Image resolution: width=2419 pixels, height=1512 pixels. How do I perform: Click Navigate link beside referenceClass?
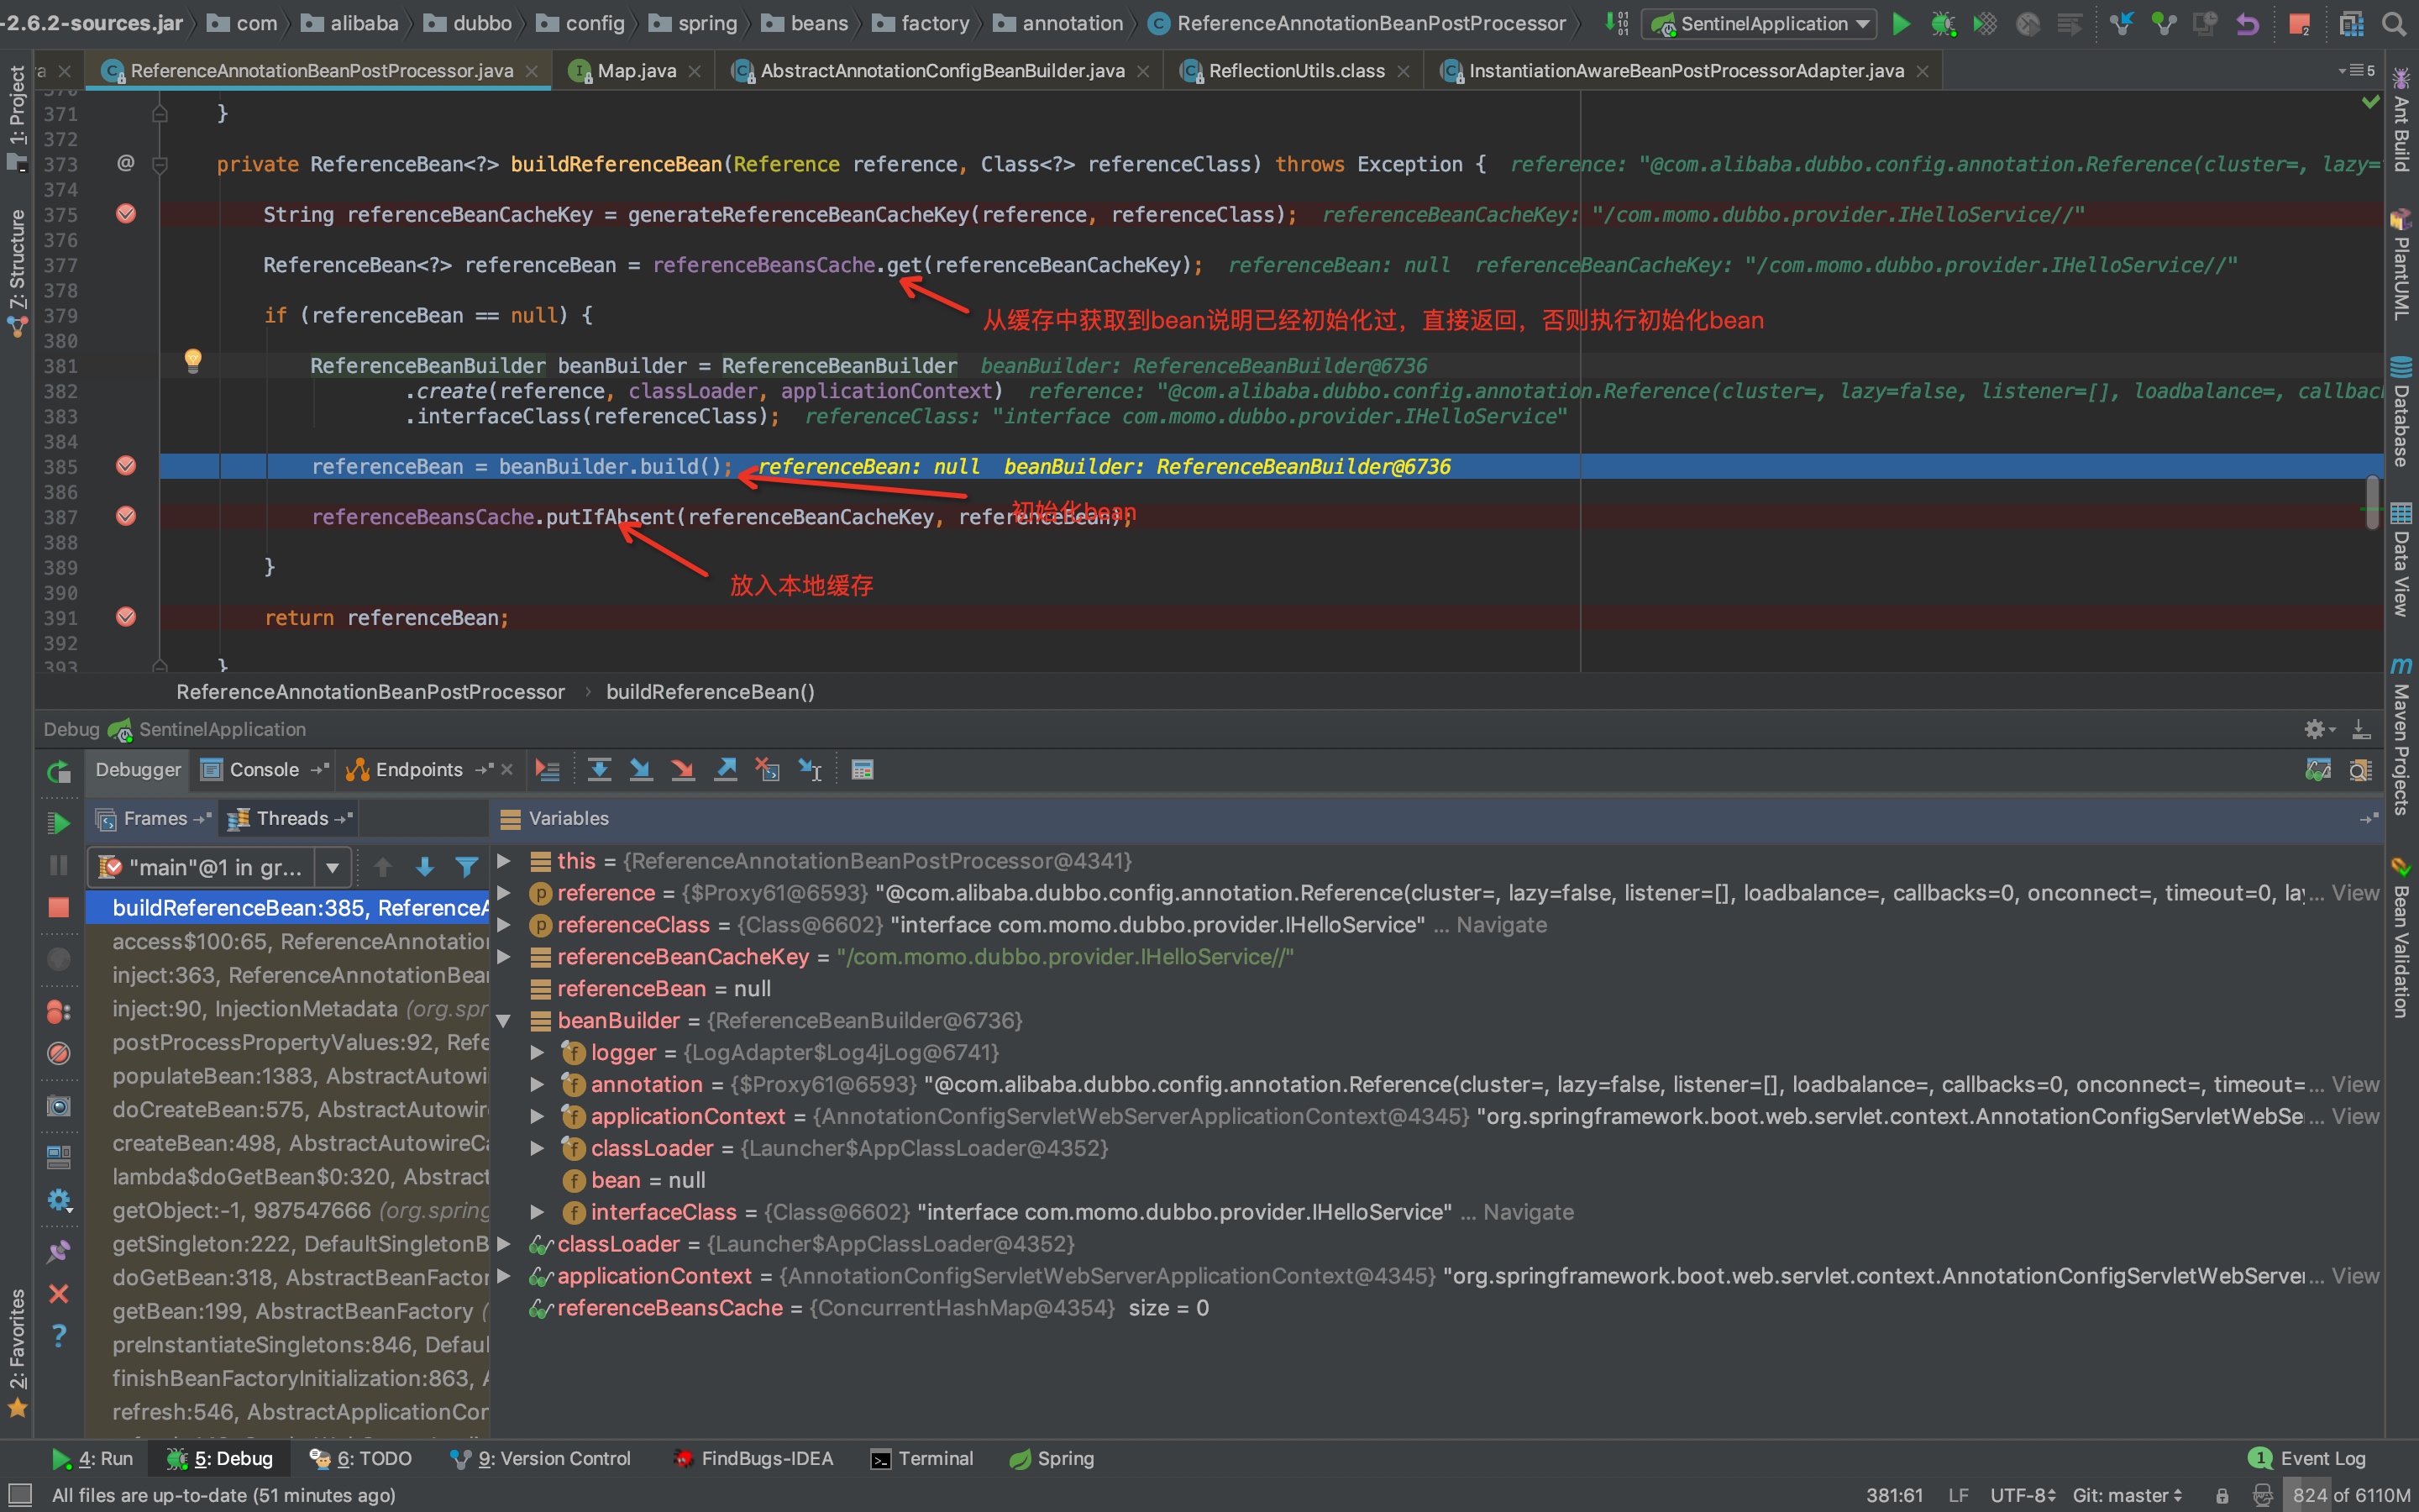[x=1500, y=925]
